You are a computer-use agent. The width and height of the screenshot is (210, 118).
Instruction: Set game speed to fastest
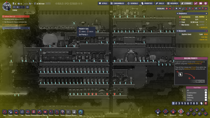23,7
